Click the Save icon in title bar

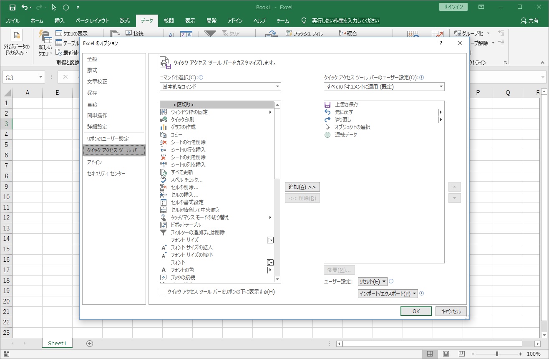point(12,7)
